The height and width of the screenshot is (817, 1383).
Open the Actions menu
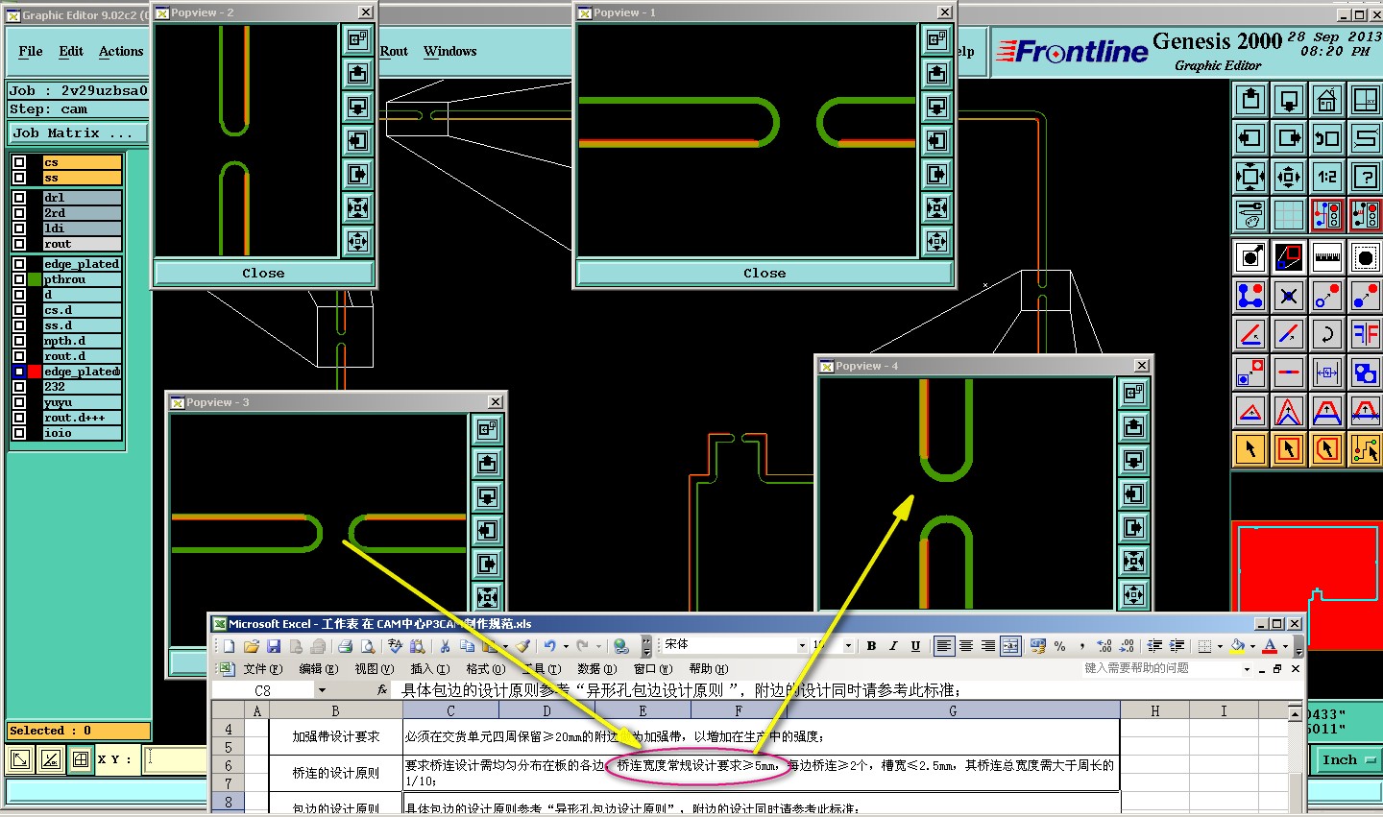[121, 51]
